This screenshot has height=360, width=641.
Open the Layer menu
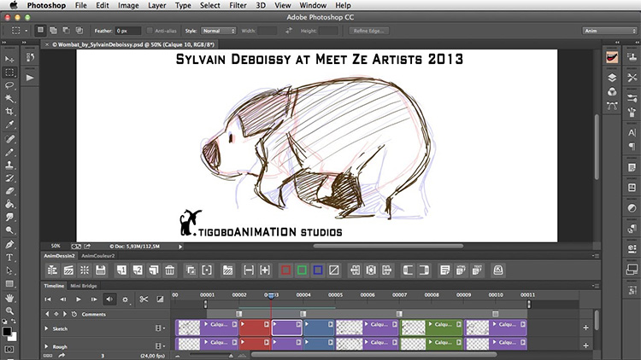pos(157,5)
